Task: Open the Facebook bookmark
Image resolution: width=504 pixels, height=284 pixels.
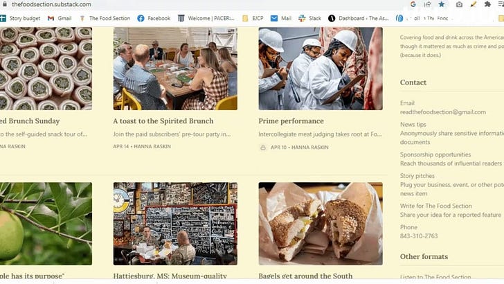Action: coord(154,18)
